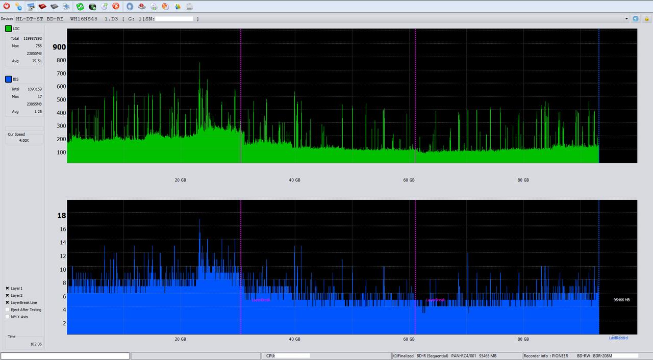This screenshot has width=653, height=360.
Task: Click the LDC graph area
Action: [352, 96]
